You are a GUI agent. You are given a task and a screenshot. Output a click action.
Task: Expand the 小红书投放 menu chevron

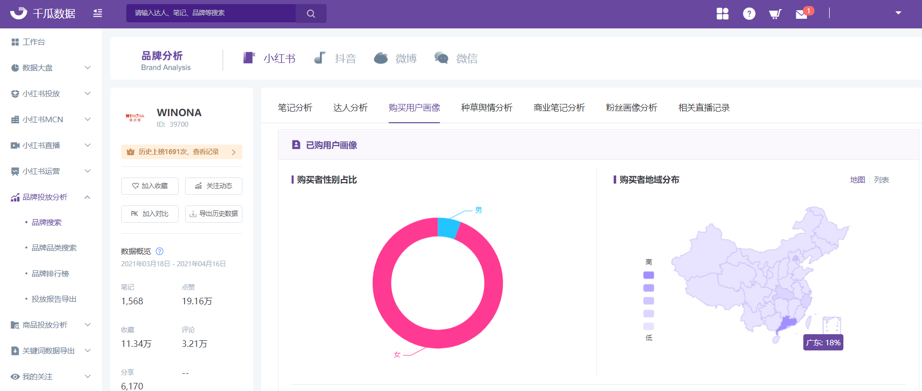[87, 93]
